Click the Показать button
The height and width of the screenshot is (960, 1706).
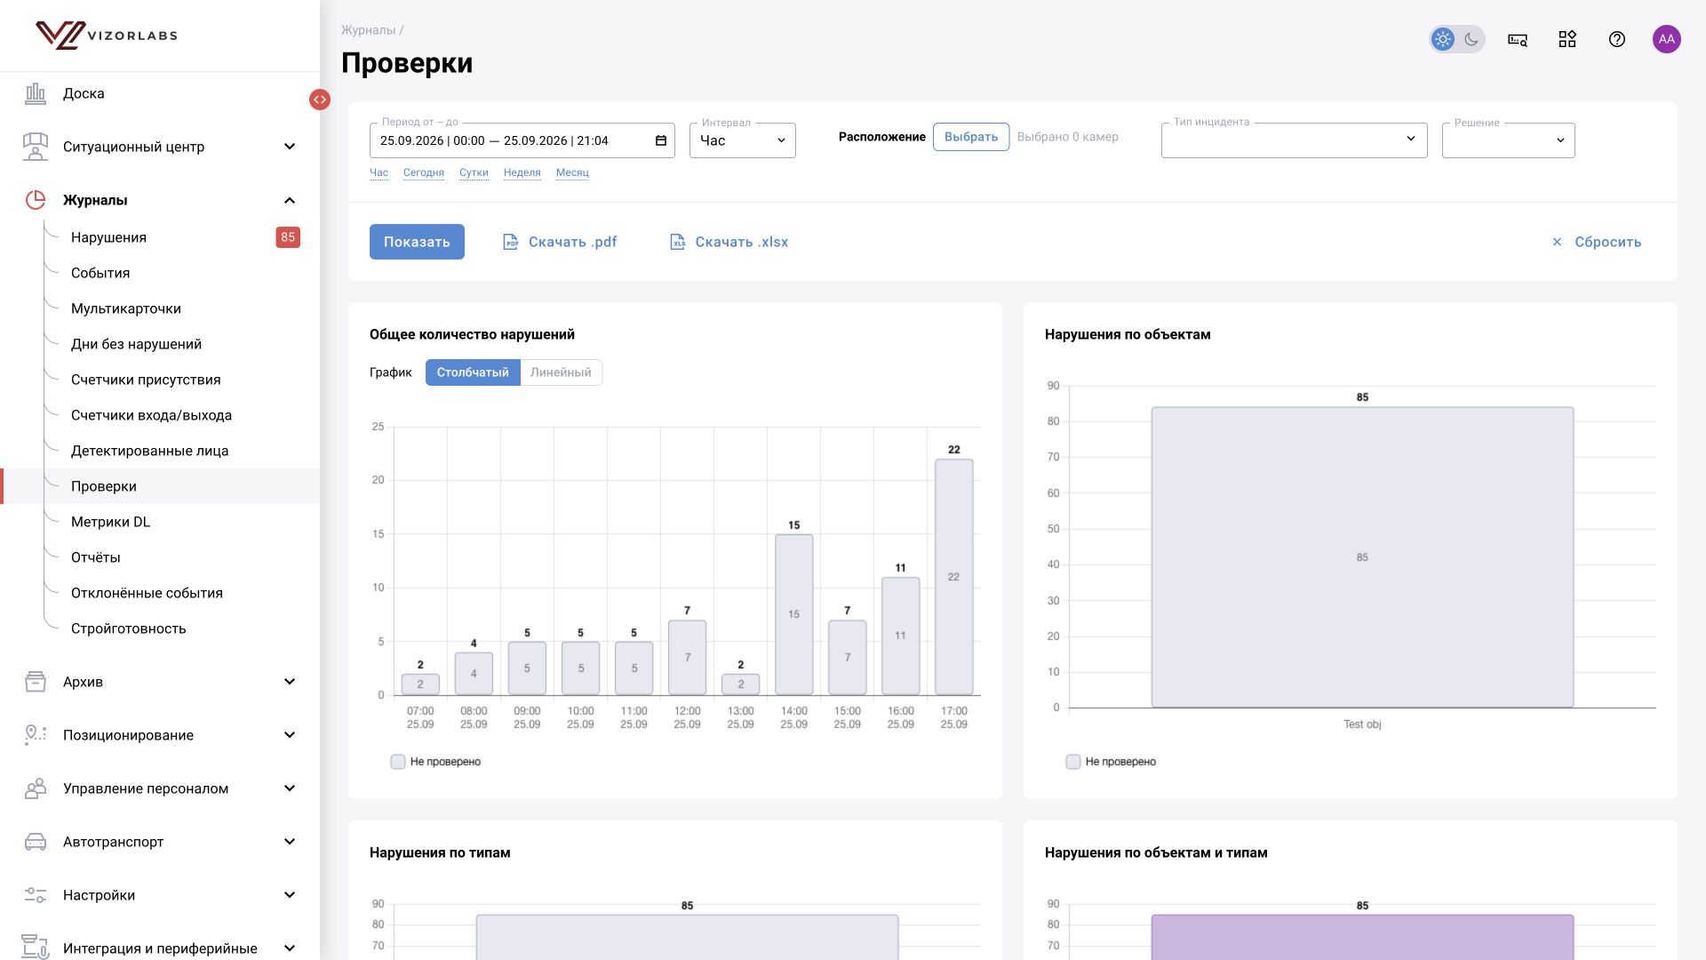[417, 242]
